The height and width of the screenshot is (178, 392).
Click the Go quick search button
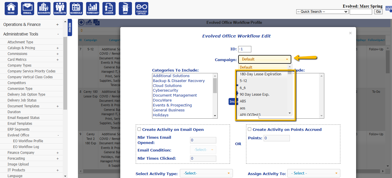coord(379,12)
